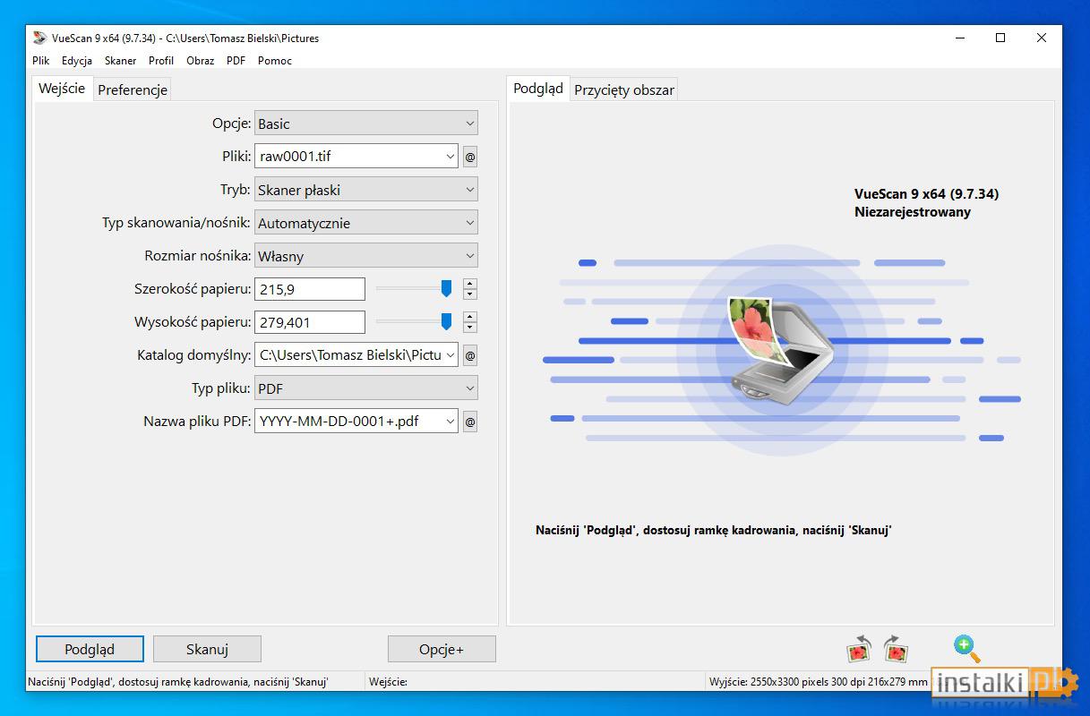1090x716 pixels.
Task: Click the @ button beside Katalog domyślny
Action: (470, 355)
